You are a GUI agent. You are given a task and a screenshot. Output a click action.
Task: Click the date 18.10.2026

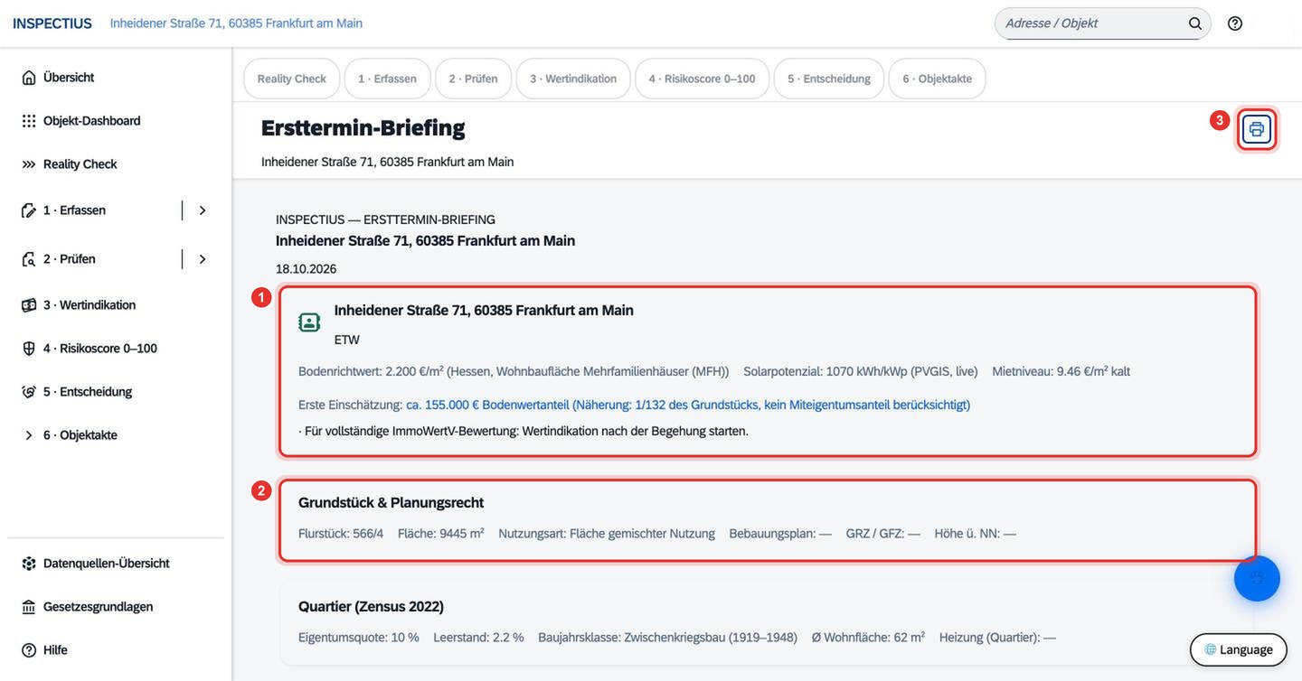pyautogui.click(x=306, y=269)
